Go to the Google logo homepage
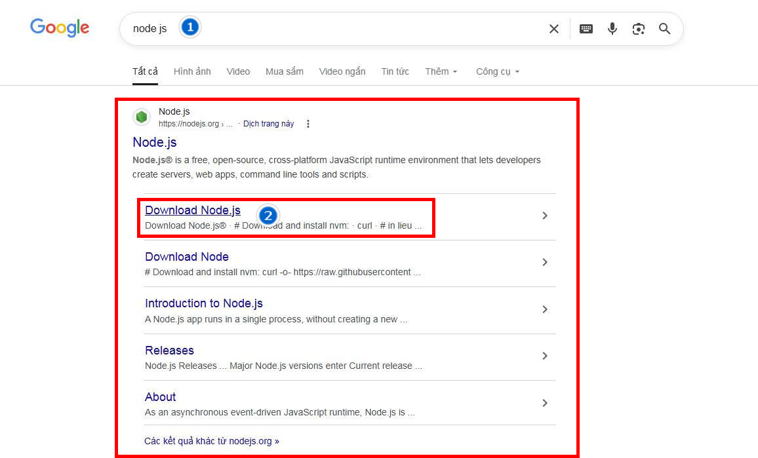Viewport: 758px width, 458px height. (60, 28)
